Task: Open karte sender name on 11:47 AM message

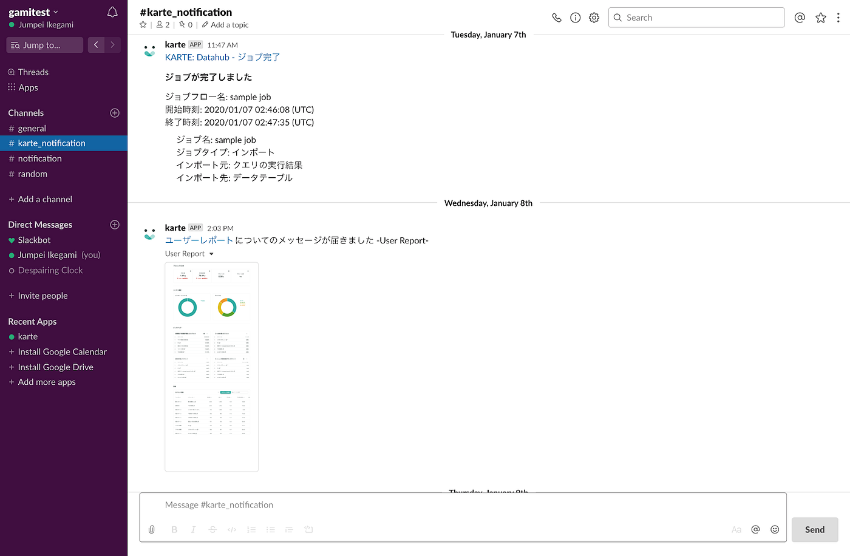Action: [x=175, y=44]
